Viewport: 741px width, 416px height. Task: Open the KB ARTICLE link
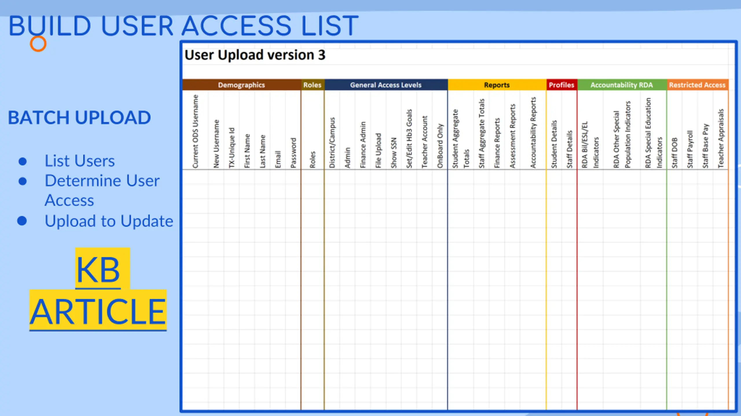98,289
